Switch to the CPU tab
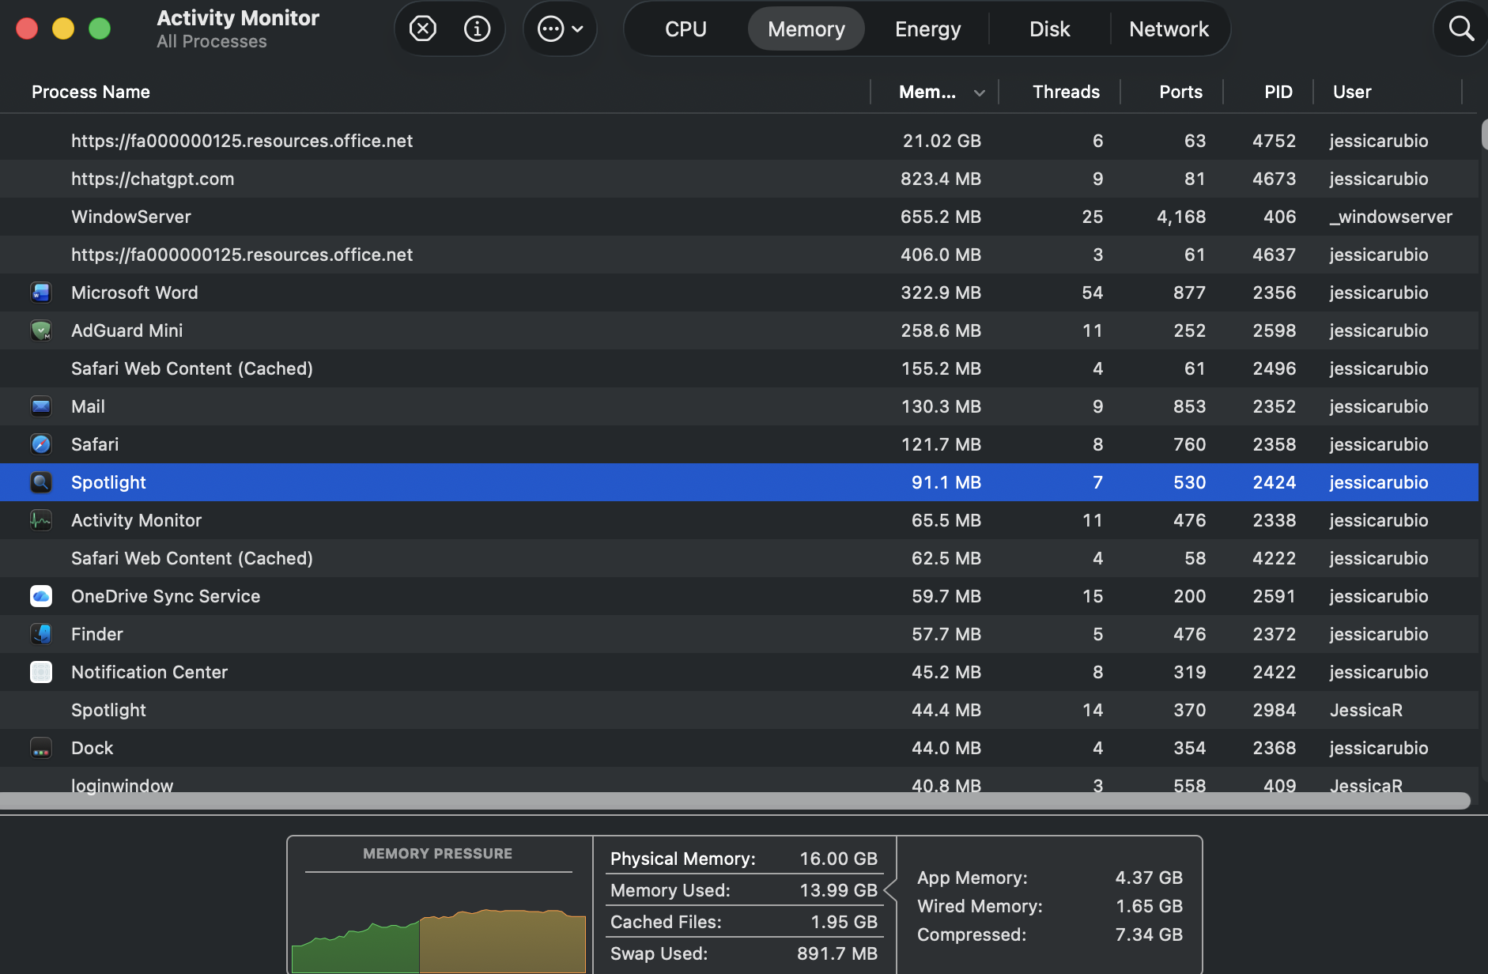Screen dimensions: 1488x974 685,28
